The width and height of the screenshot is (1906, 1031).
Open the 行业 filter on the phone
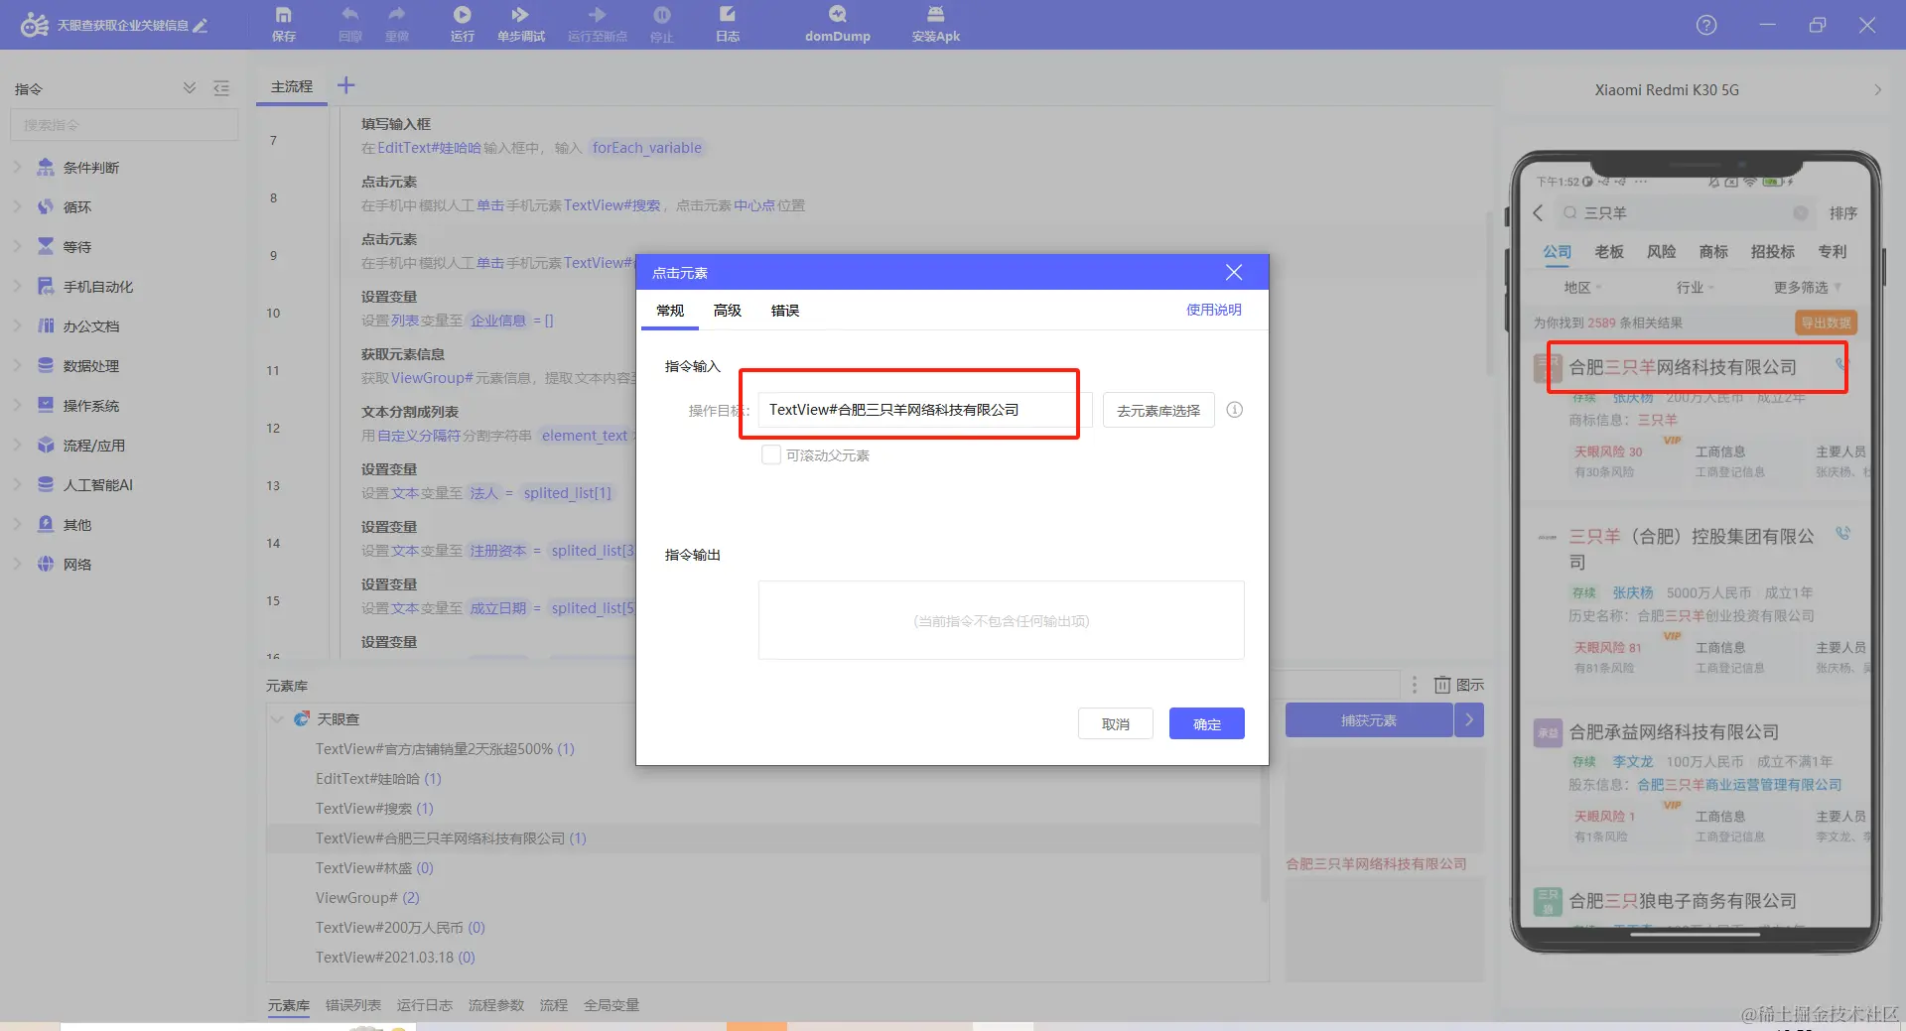pyautogui.click(x=1696, y=288)
